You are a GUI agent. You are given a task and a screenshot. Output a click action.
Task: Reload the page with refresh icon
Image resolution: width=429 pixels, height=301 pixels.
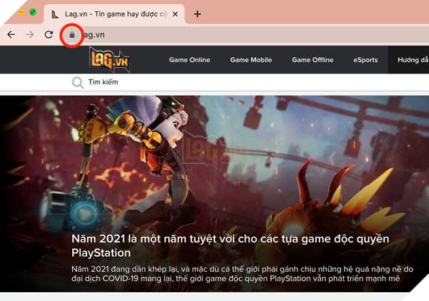49,35
